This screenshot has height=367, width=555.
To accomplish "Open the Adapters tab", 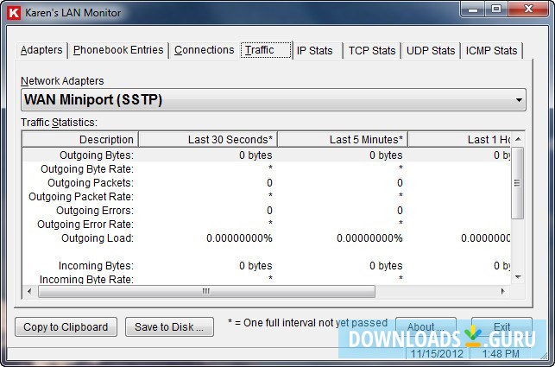I will pyautogui.click(x=41, y=50).
